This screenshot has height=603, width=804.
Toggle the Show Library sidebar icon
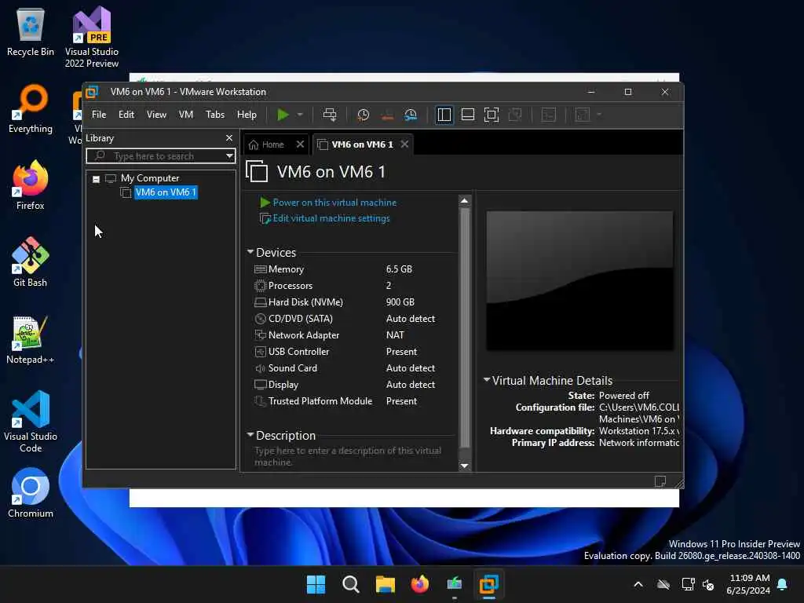[444, 115]
